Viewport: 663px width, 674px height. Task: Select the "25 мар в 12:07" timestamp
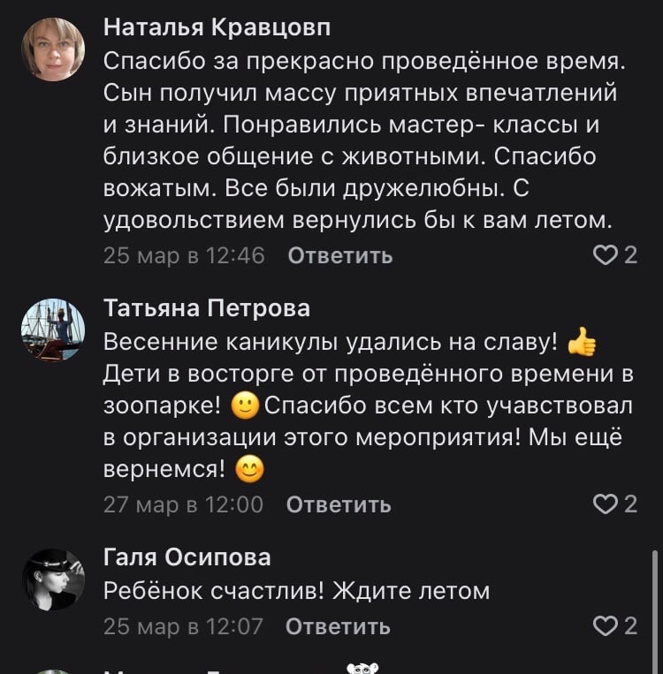[183, 627]
